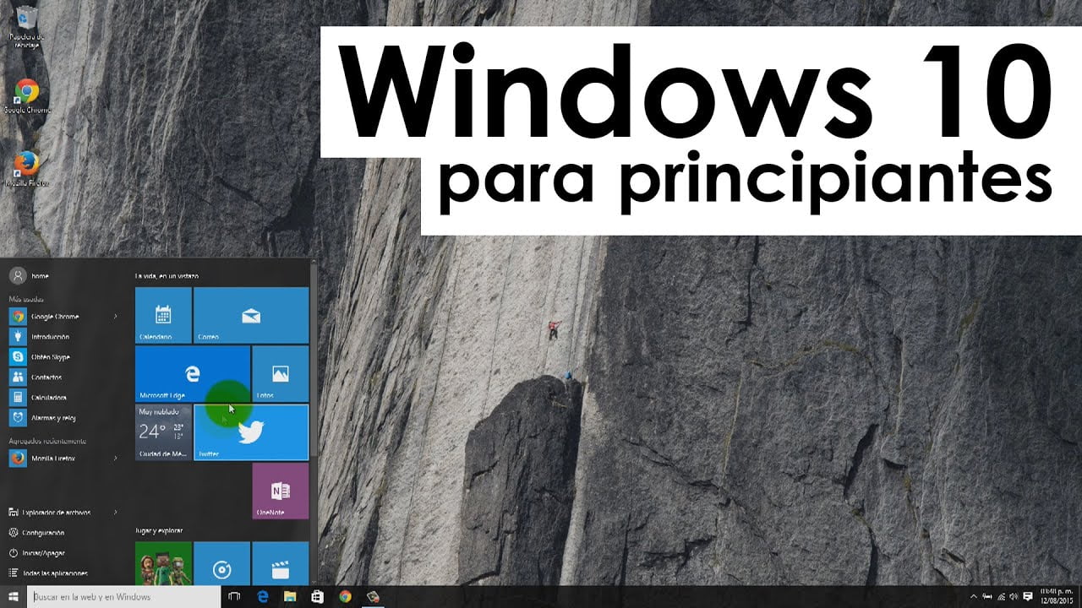Open the network icon in the system tray
This screenshot has width=1082, height=608.
(1001, 597)
